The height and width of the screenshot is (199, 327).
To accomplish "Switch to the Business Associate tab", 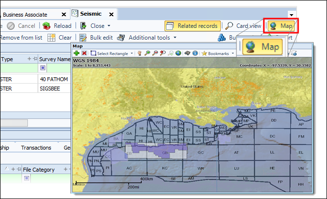I will pyautogui.click(x=25, y=15).
